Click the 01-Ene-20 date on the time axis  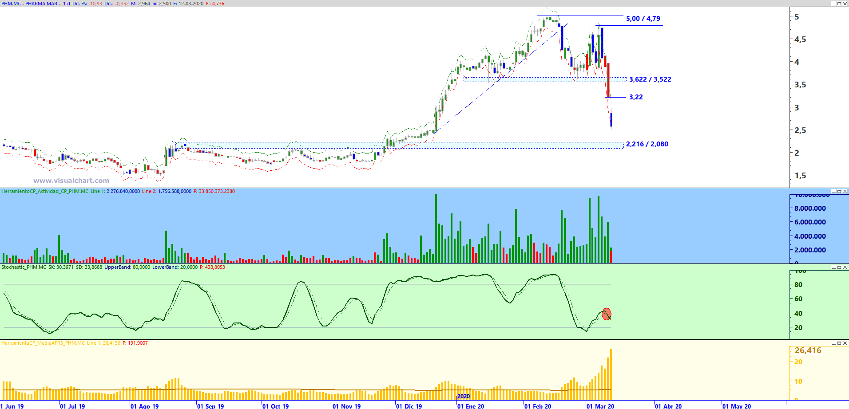pos(471,406)
